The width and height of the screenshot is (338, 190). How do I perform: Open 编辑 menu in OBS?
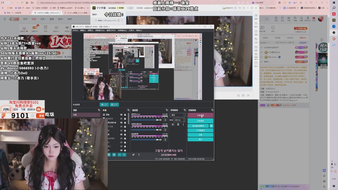[x=83, y=30]
